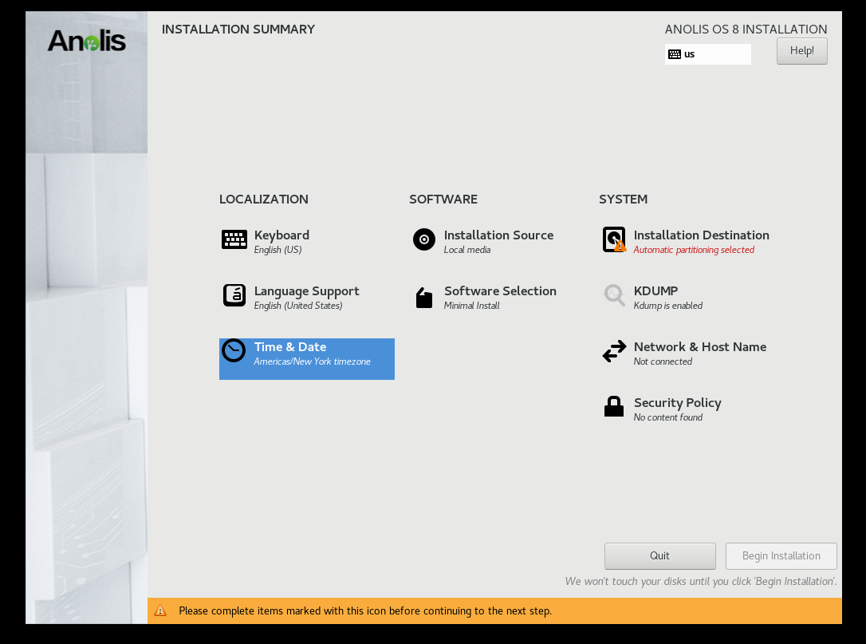Click the KDUMP magnifier icon
This screenshot has height=644, width=866.
[614, 295]
